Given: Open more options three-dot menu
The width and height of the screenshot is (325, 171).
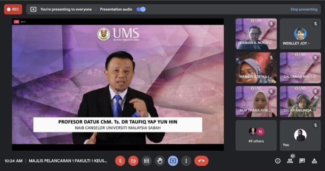Looking at the screenshot, I should (186, 161).
